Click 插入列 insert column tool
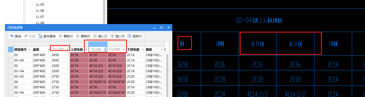The height and width of the screenshot is (97, 365). tap(117, 36)
